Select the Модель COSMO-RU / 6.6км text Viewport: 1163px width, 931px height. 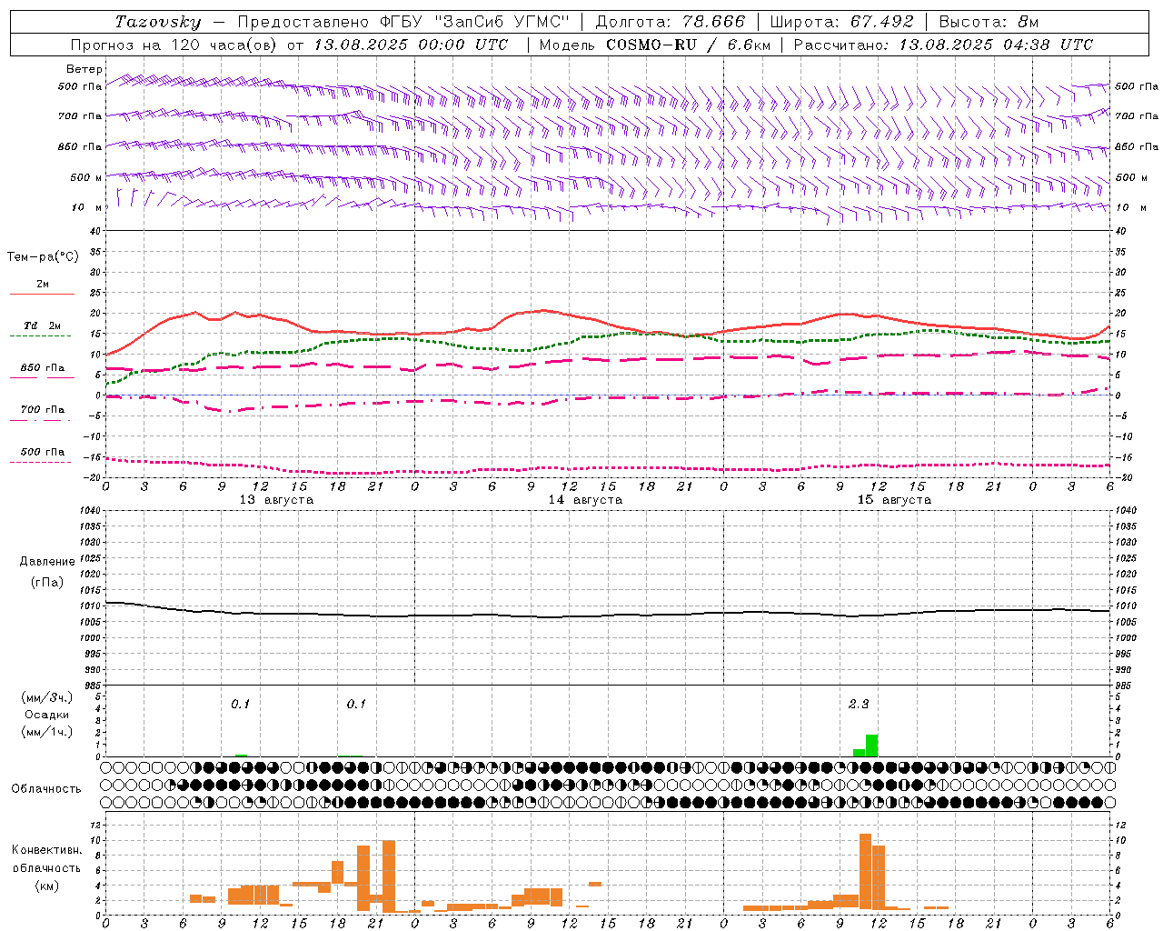click(655, 45)
